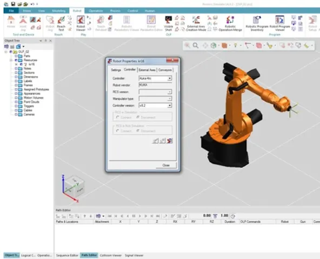Click the red robot icon in dialog

tap(170, 141)
